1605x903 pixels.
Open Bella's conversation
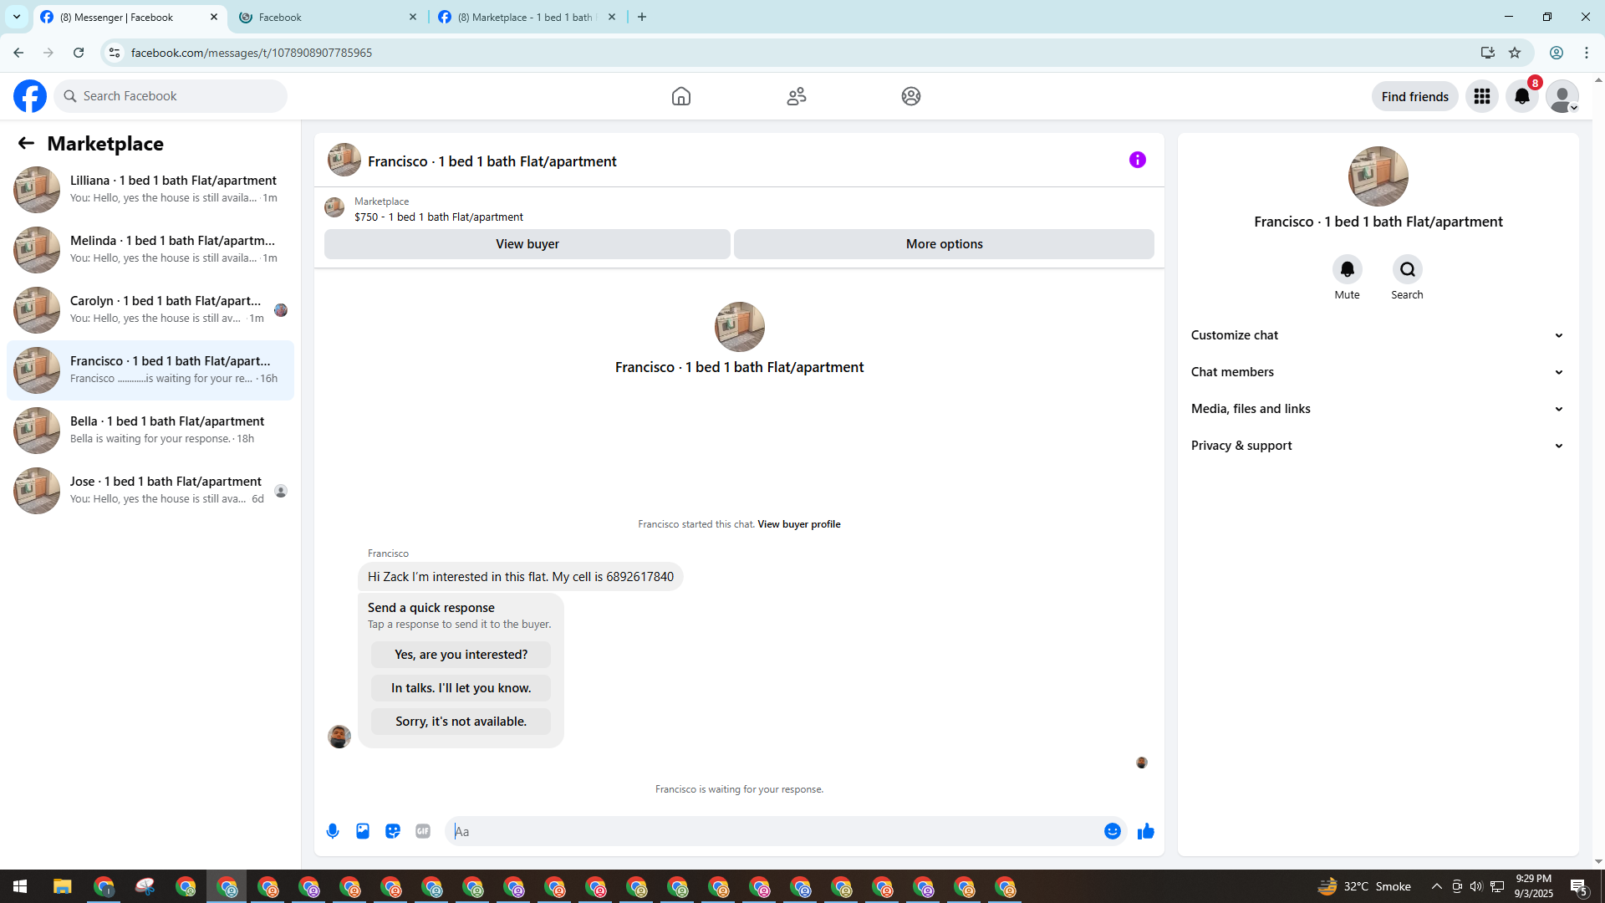point(150,431)
